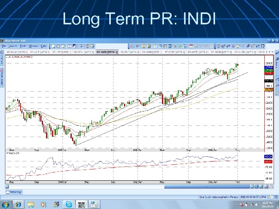Viewport: 279px width, 209px height.
Task: Select the JSE-INDI [WEEK 1] chart tab
Action: pos(107,52)
